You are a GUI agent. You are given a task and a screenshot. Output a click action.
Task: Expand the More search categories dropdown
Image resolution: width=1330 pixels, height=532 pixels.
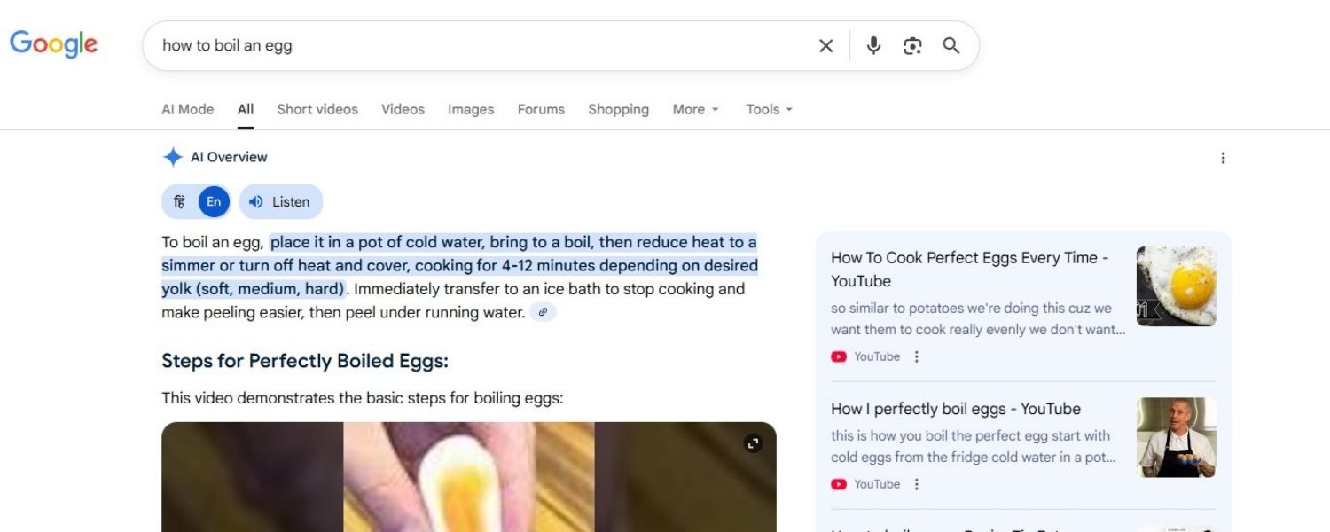pos(694,109)
